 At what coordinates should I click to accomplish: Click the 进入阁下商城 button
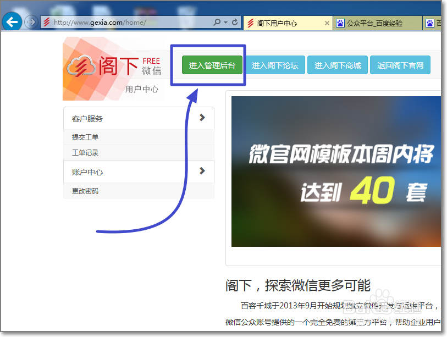(x=338, y=65)
